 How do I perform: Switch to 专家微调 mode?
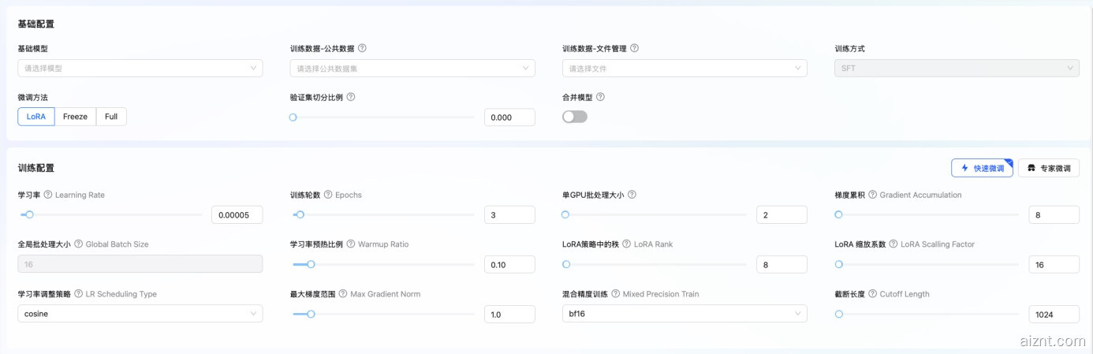click(1049, 168)
